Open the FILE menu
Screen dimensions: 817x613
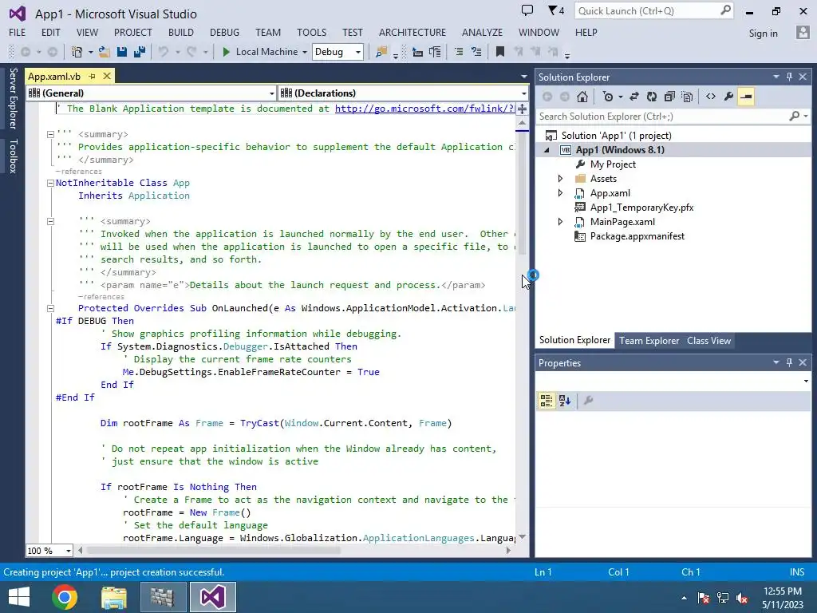(x=18, y=32)
